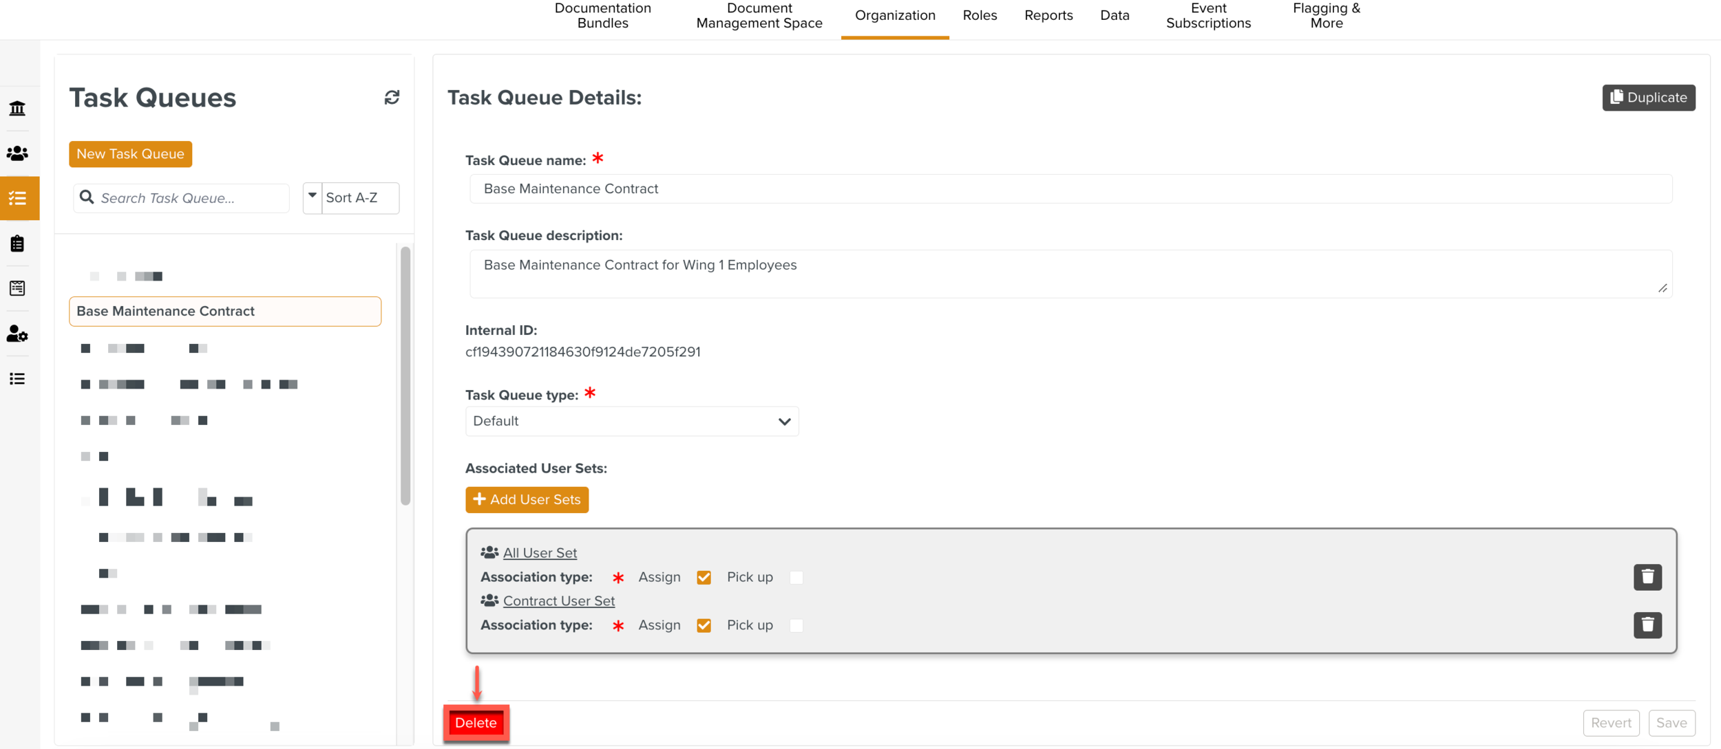
Task: Enable Pick up for All User Set
Action: (796, 578)
